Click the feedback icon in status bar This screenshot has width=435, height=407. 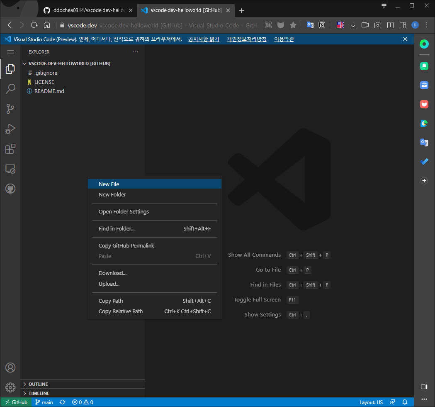(392, 402)
